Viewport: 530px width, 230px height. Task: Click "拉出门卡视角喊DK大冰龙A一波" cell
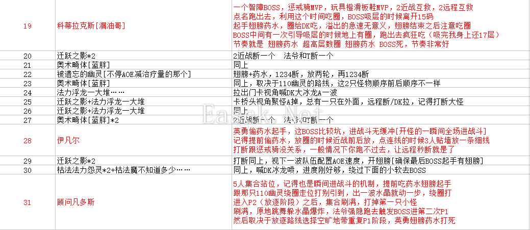point(285,92)
